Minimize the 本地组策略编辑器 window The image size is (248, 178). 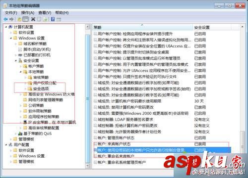(x=219, y=6)
